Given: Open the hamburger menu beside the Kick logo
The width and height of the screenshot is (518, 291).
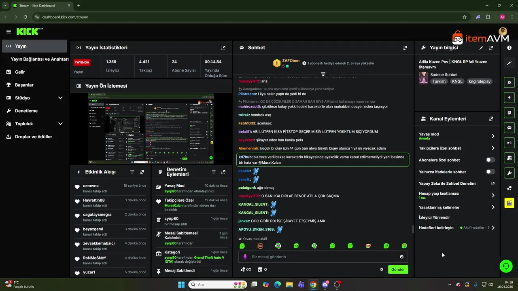Looking at the screenshot, I should click(x=8, y=32).
